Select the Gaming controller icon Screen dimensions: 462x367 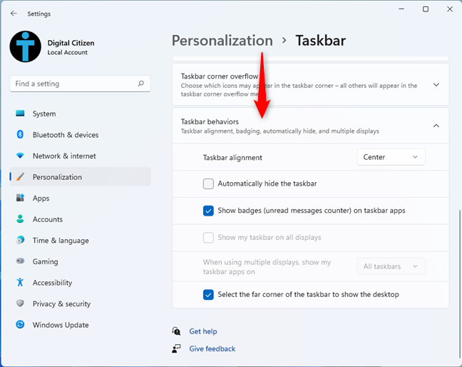click(20, 261)
